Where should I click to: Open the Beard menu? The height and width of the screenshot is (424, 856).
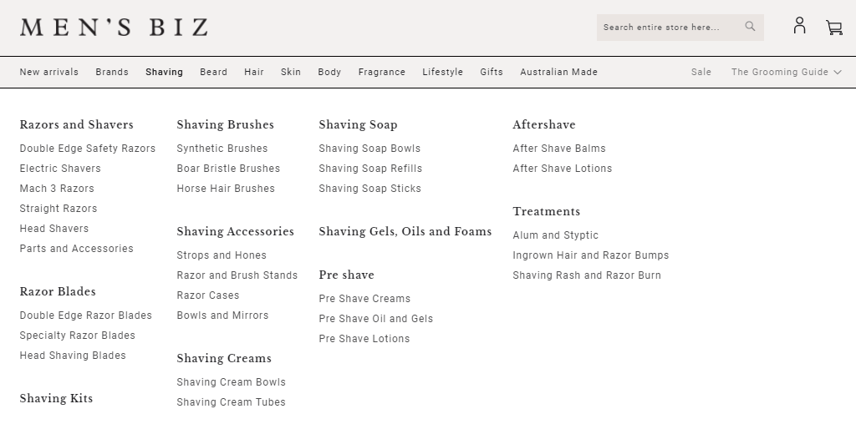point(213,72)
